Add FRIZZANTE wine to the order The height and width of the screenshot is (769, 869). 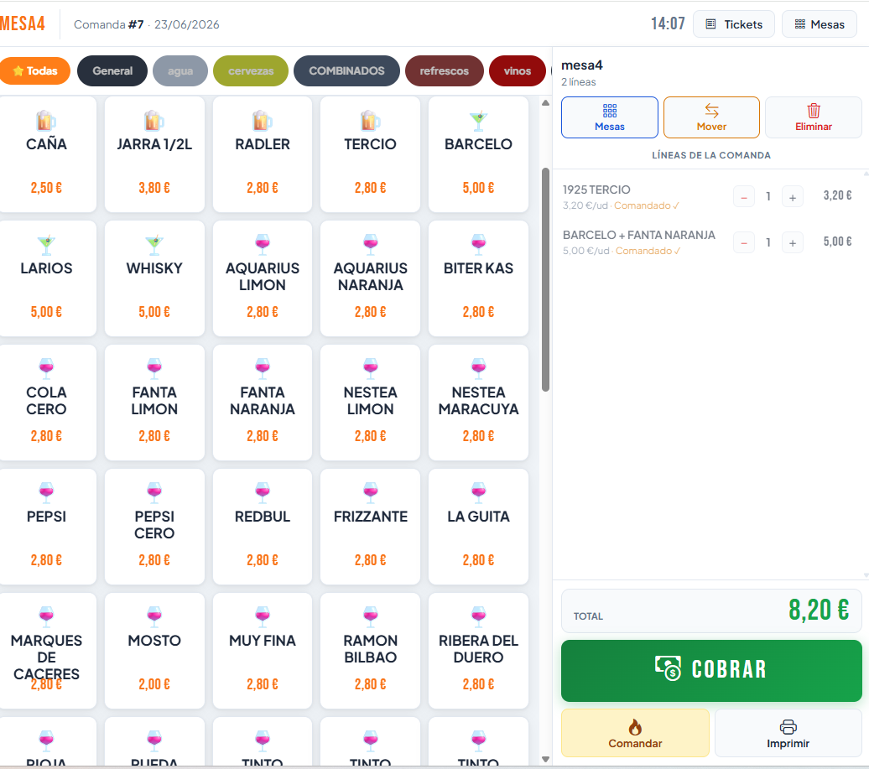click(x=370, y=527)
